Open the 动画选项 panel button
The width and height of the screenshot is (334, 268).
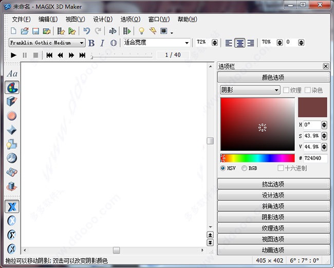click(273, 250)
